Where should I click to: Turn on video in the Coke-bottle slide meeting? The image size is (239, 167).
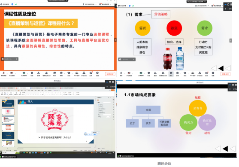129,74
